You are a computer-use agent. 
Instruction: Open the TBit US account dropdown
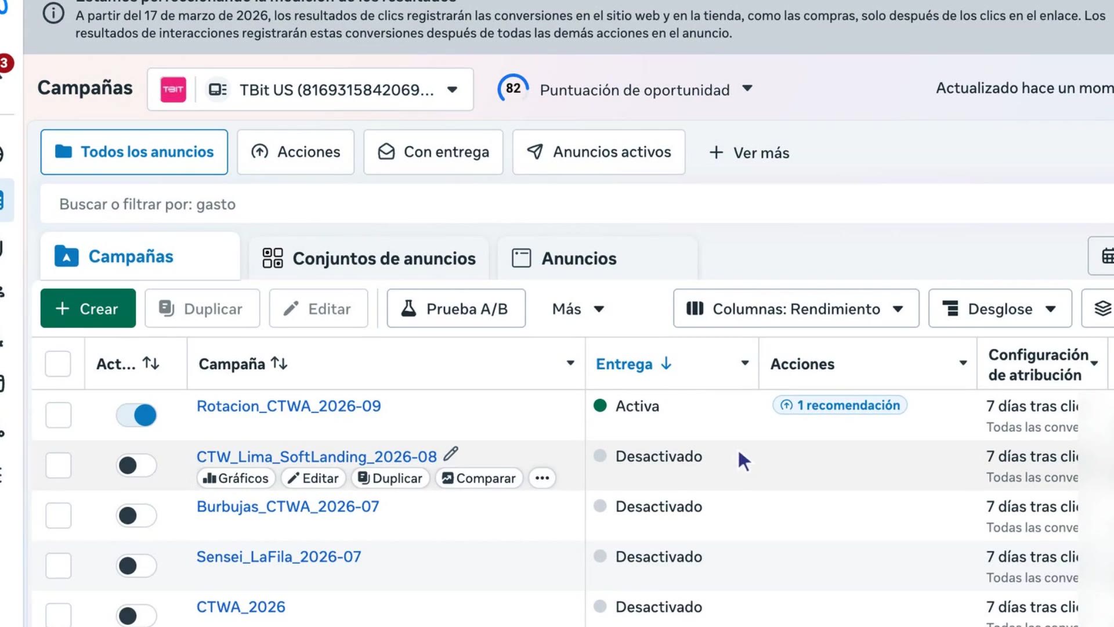[310, 89]
